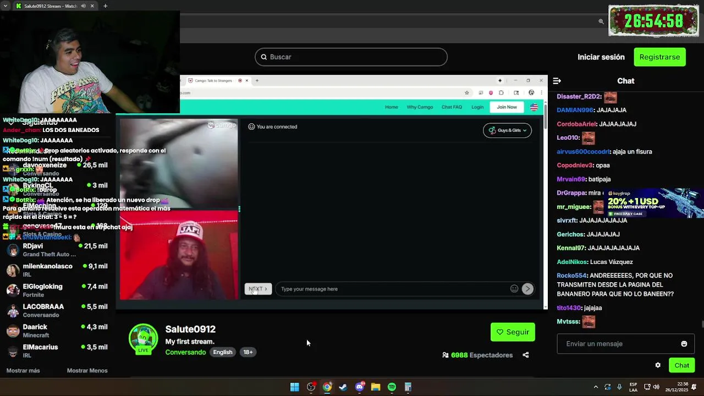The width and height of the screenshot is (704, 396).
Task: Open a new tab in the outer browser
Action: (105, 6)
